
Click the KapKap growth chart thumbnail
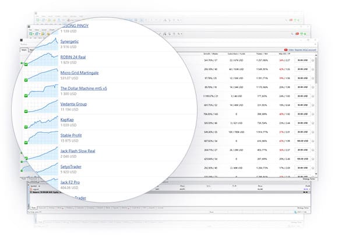(x=43, y=122)
